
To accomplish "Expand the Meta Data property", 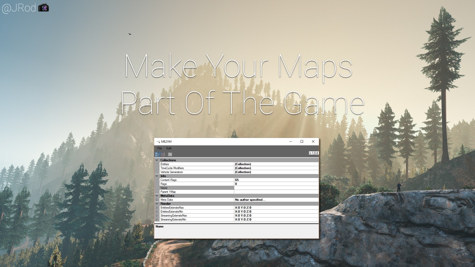I will (157, 200).
